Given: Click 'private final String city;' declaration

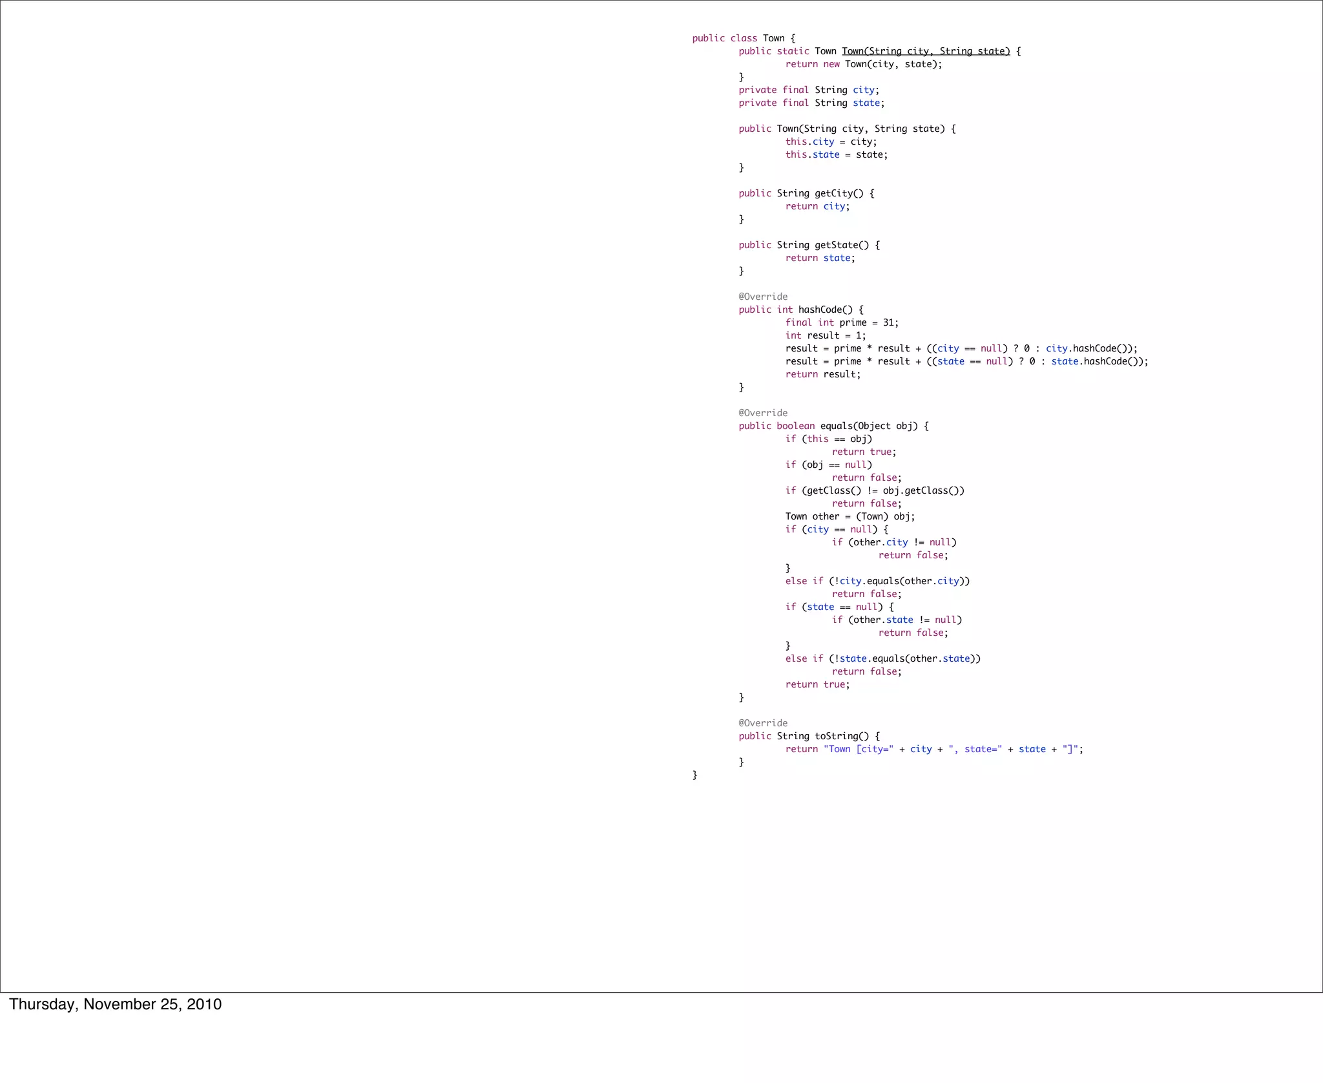Looking at the screenshot, I should [x=809, y=90].
